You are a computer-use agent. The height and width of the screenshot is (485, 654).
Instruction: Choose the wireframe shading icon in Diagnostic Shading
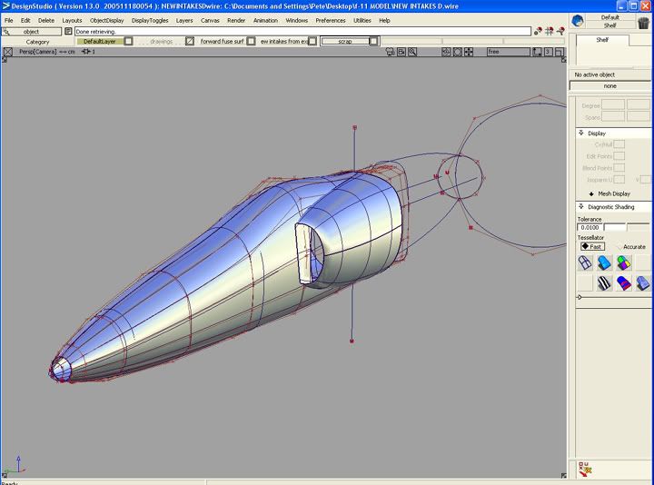[x=586, y=262]
